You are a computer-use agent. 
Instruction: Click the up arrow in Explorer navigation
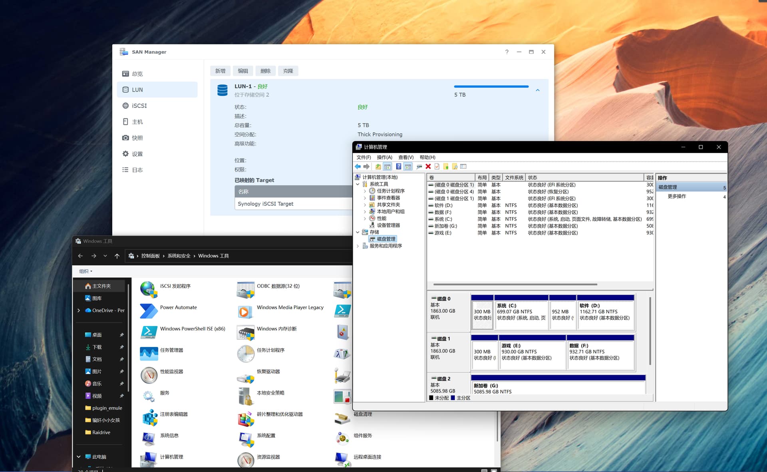(x=117, y=256)
